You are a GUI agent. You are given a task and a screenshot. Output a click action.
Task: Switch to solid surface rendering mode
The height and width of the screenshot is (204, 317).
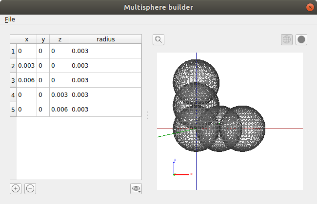coord(301,39)
